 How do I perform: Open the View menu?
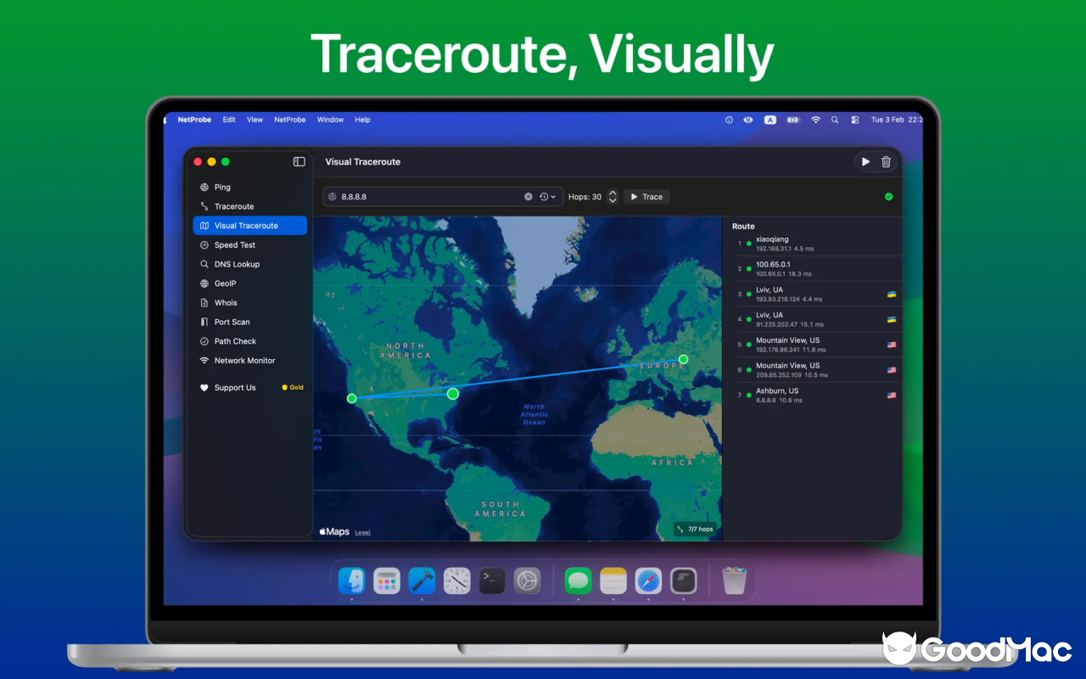pyautogui.click(x=255, y=120)
